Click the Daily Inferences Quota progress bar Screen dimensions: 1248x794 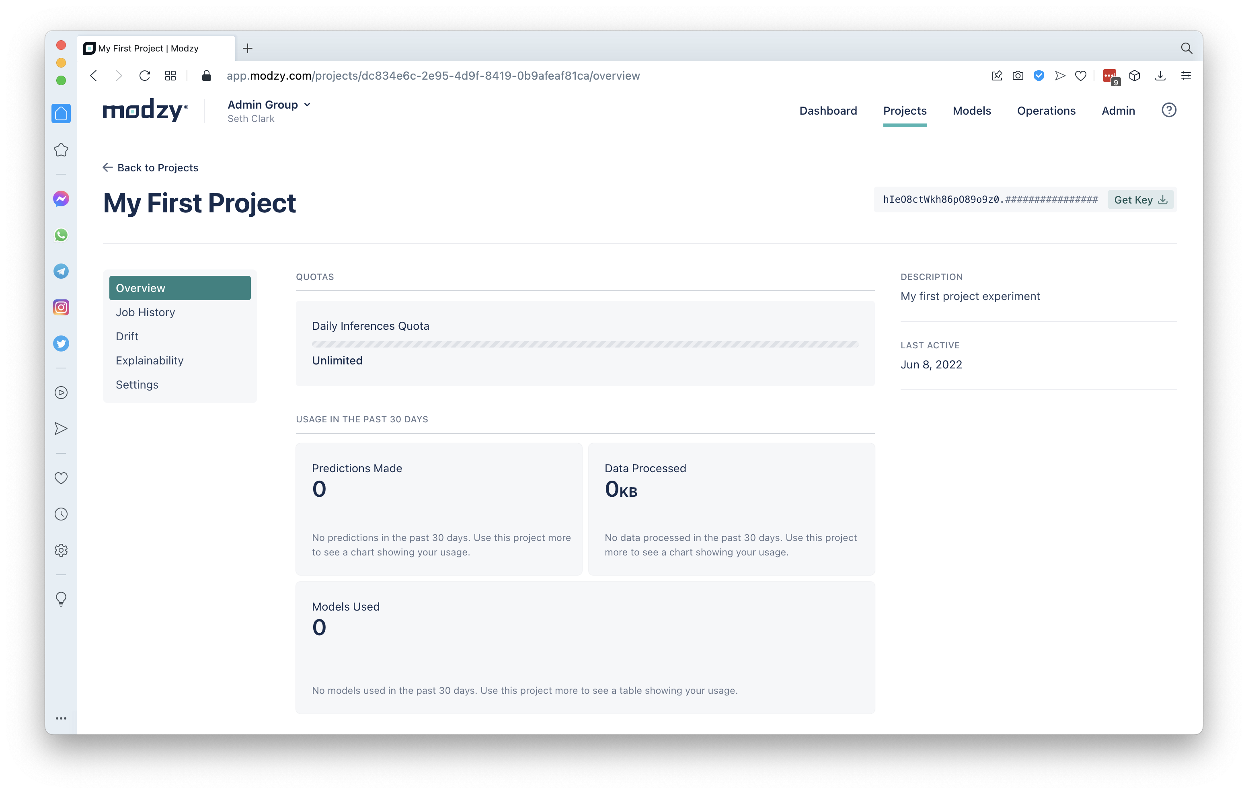click(585, 344)
